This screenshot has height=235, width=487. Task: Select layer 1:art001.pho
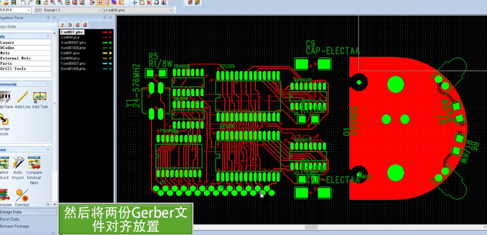pyautogui.click(x=72, y=32)
